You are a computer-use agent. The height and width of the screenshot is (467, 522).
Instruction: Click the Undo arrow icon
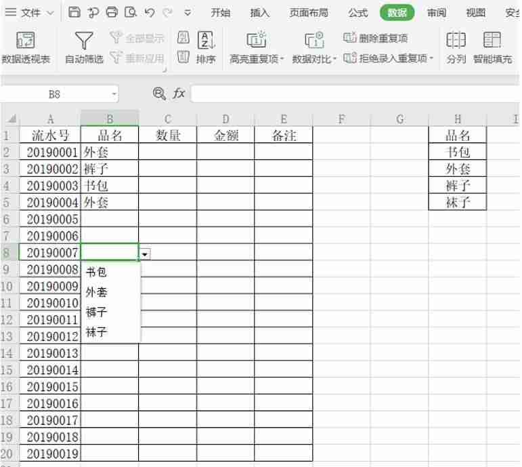pos(150,13)
